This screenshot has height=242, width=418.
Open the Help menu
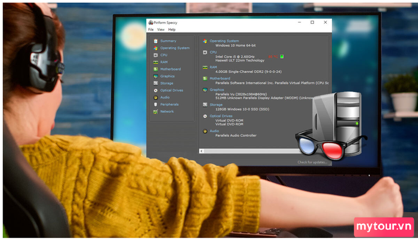(172, 29)
